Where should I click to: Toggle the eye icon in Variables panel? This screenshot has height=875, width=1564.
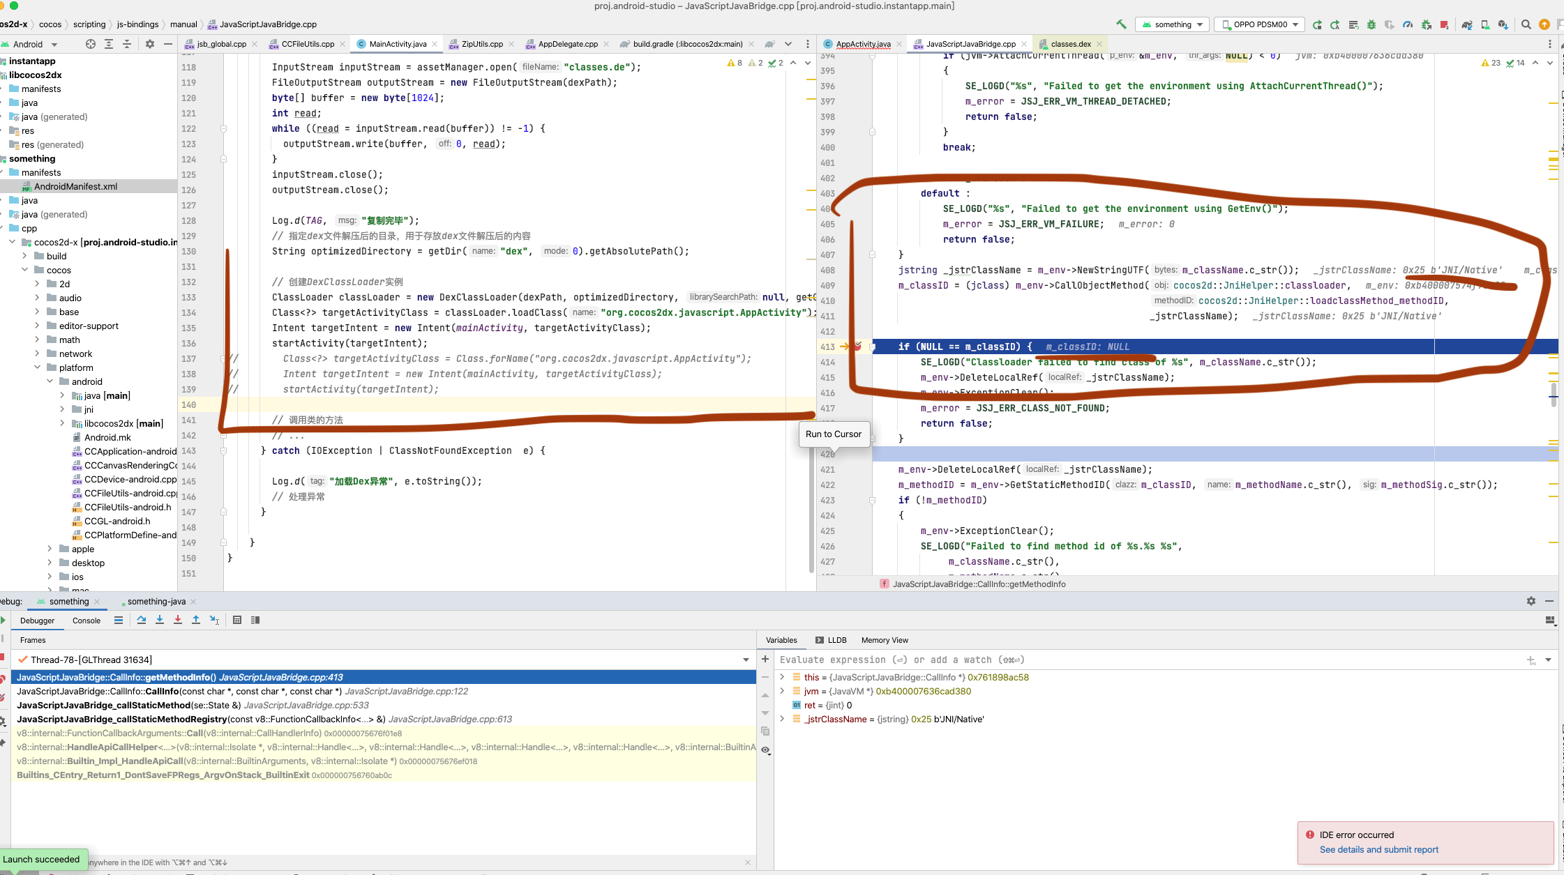point(765,750)
